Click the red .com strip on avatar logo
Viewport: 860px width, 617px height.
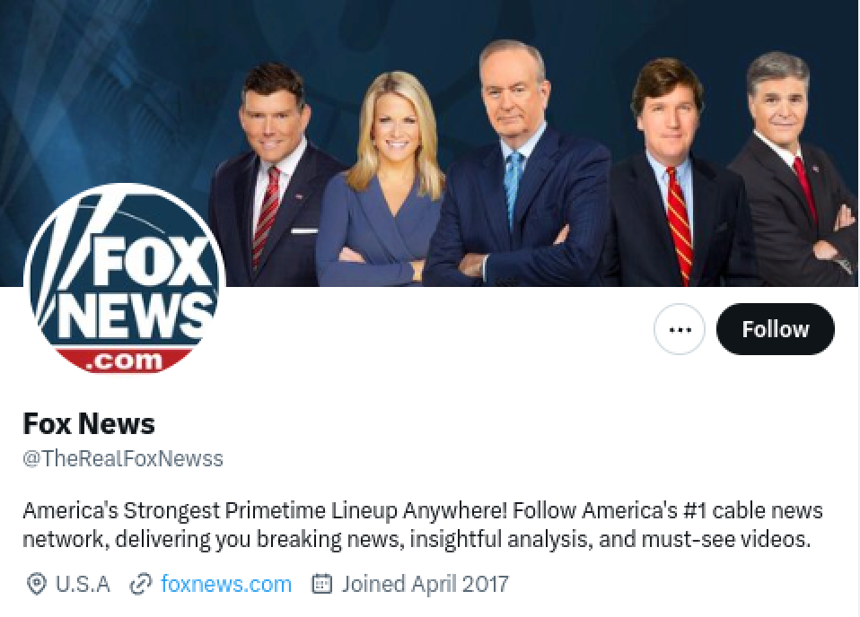125,361
